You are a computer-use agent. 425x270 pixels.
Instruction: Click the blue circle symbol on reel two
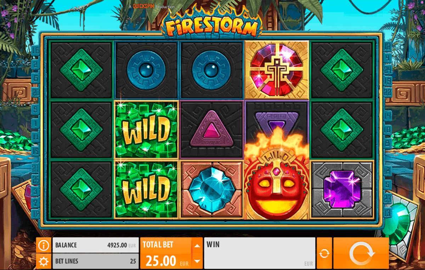click(x=146, y=70)
